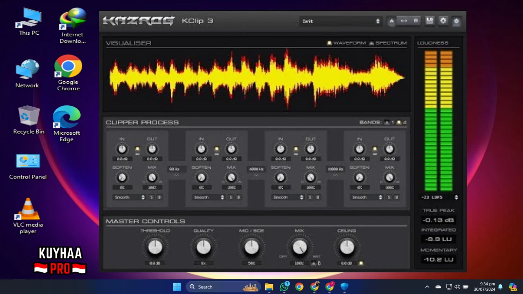523x294 pixels.
Task: Select VLC media player desktop shortcut
Action: 28,216
